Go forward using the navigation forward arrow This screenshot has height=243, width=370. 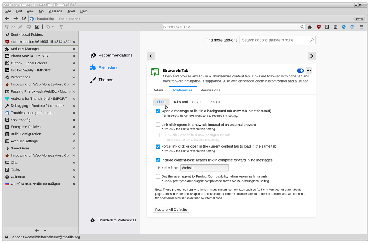tap(16, 19)
